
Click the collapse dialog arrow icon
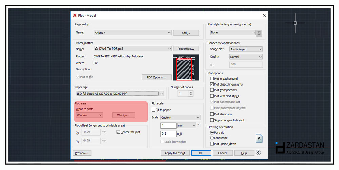coord(258,153)
